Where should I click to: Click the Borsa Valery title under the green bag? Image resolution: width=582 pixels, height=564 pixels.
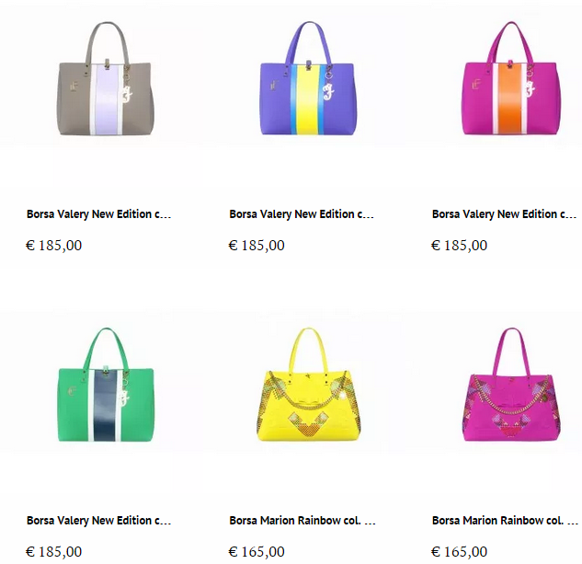coord(98,521)
